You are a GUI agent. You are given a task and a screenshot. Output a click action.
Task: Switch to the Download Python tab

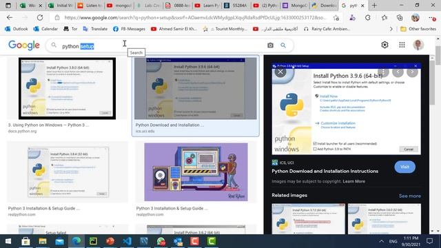pyautogui.click(x=324, y=6)
